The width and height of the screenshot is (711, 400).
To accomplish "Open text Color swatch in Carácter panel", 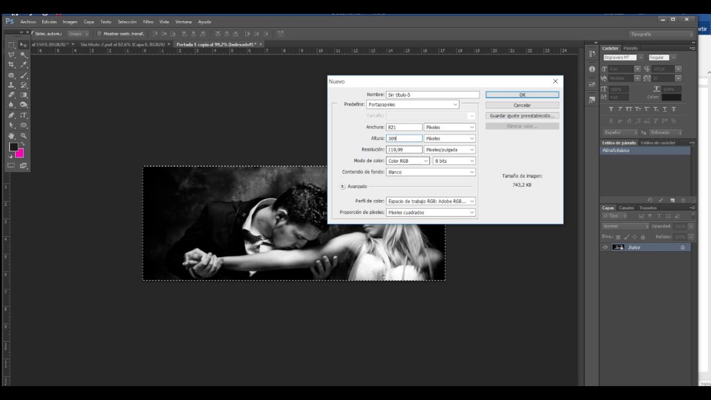I will coord(671,97).
